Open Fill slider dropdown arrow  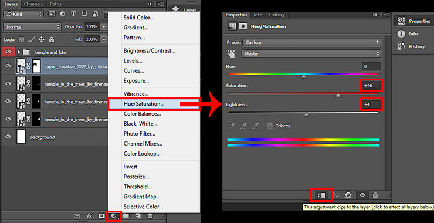coord(104,40)
